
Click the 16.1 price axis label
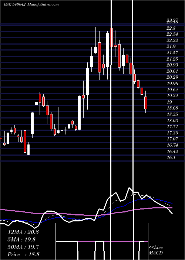tap(171, 157)
